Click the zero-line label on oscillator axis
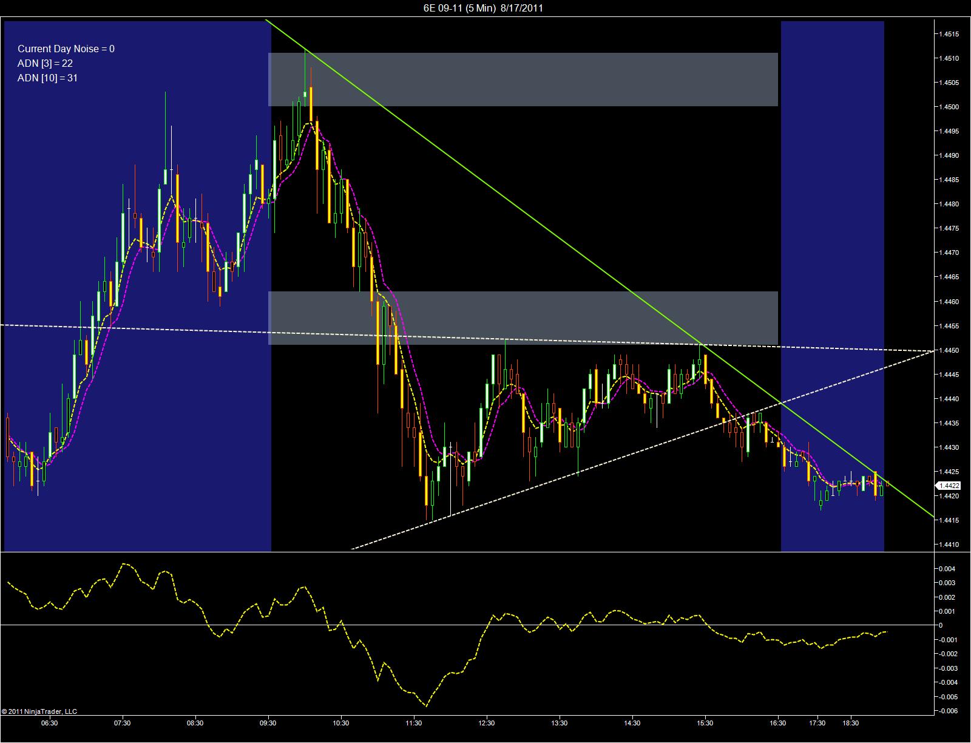 pyautogui.click(x=941, y=625)
